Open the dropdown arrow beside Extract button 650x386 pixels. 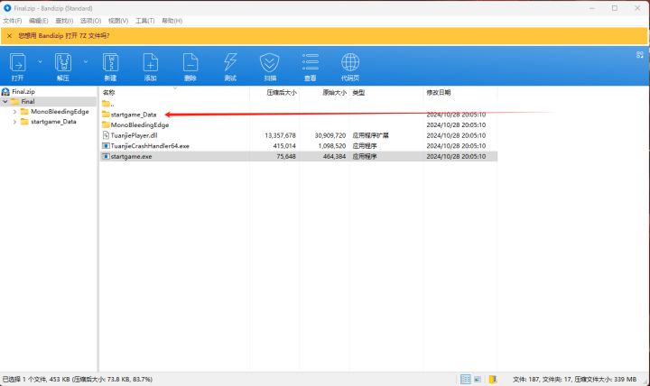tap(86, 62)
